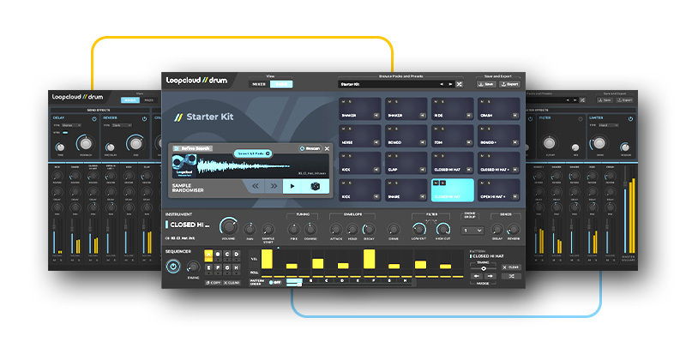Switch to the Pads view tab

tap(281, 84)
